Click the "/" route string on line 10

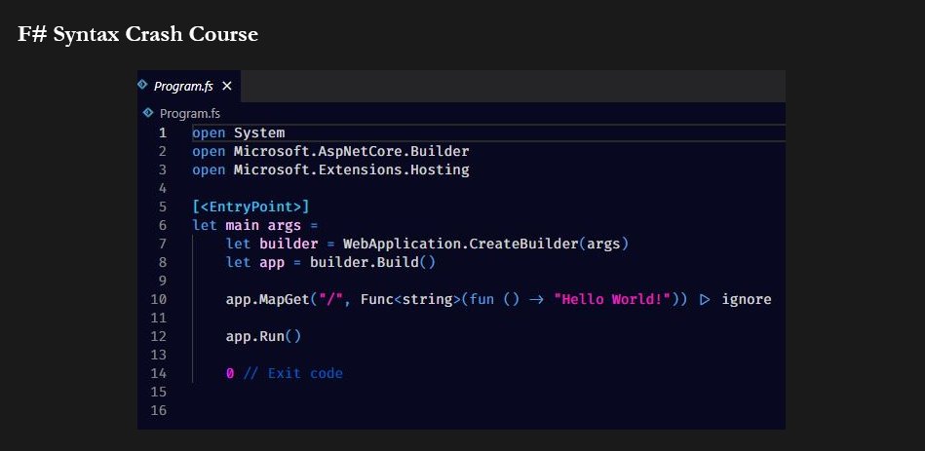[331, 299]
